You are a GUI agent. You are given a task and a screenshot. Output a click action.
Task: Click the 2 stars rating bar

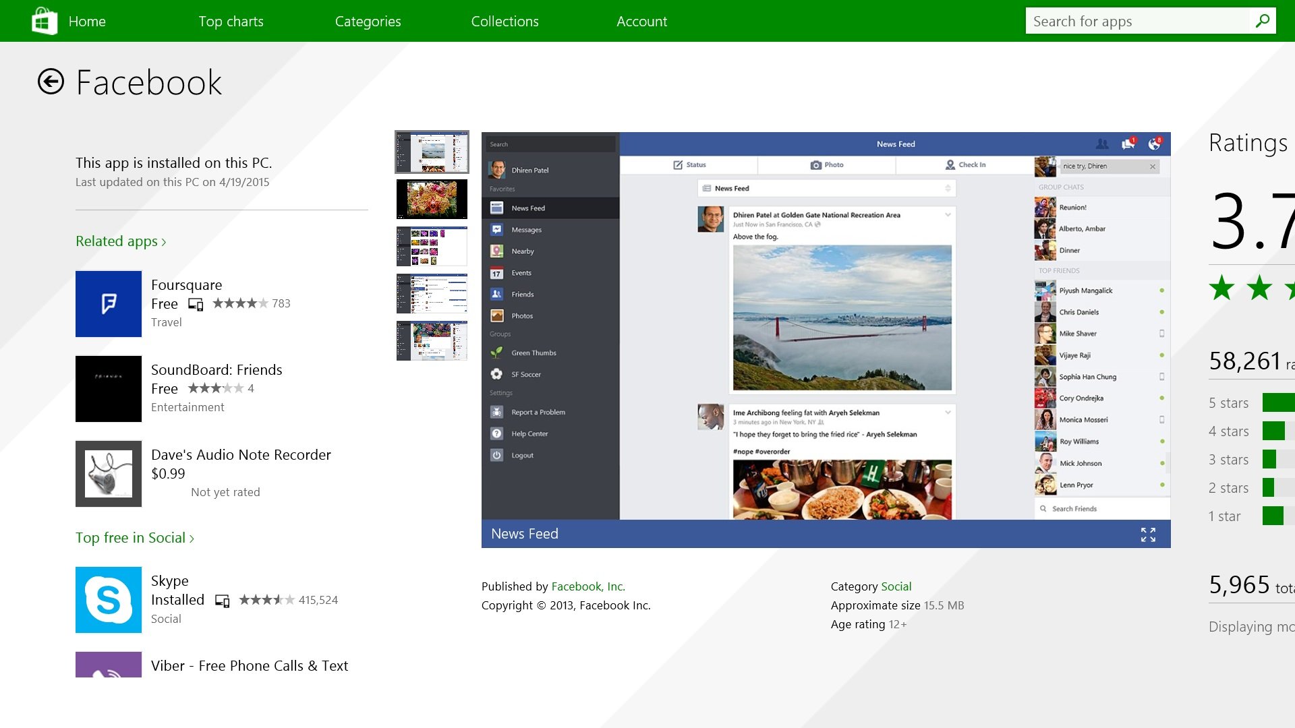1278,488
